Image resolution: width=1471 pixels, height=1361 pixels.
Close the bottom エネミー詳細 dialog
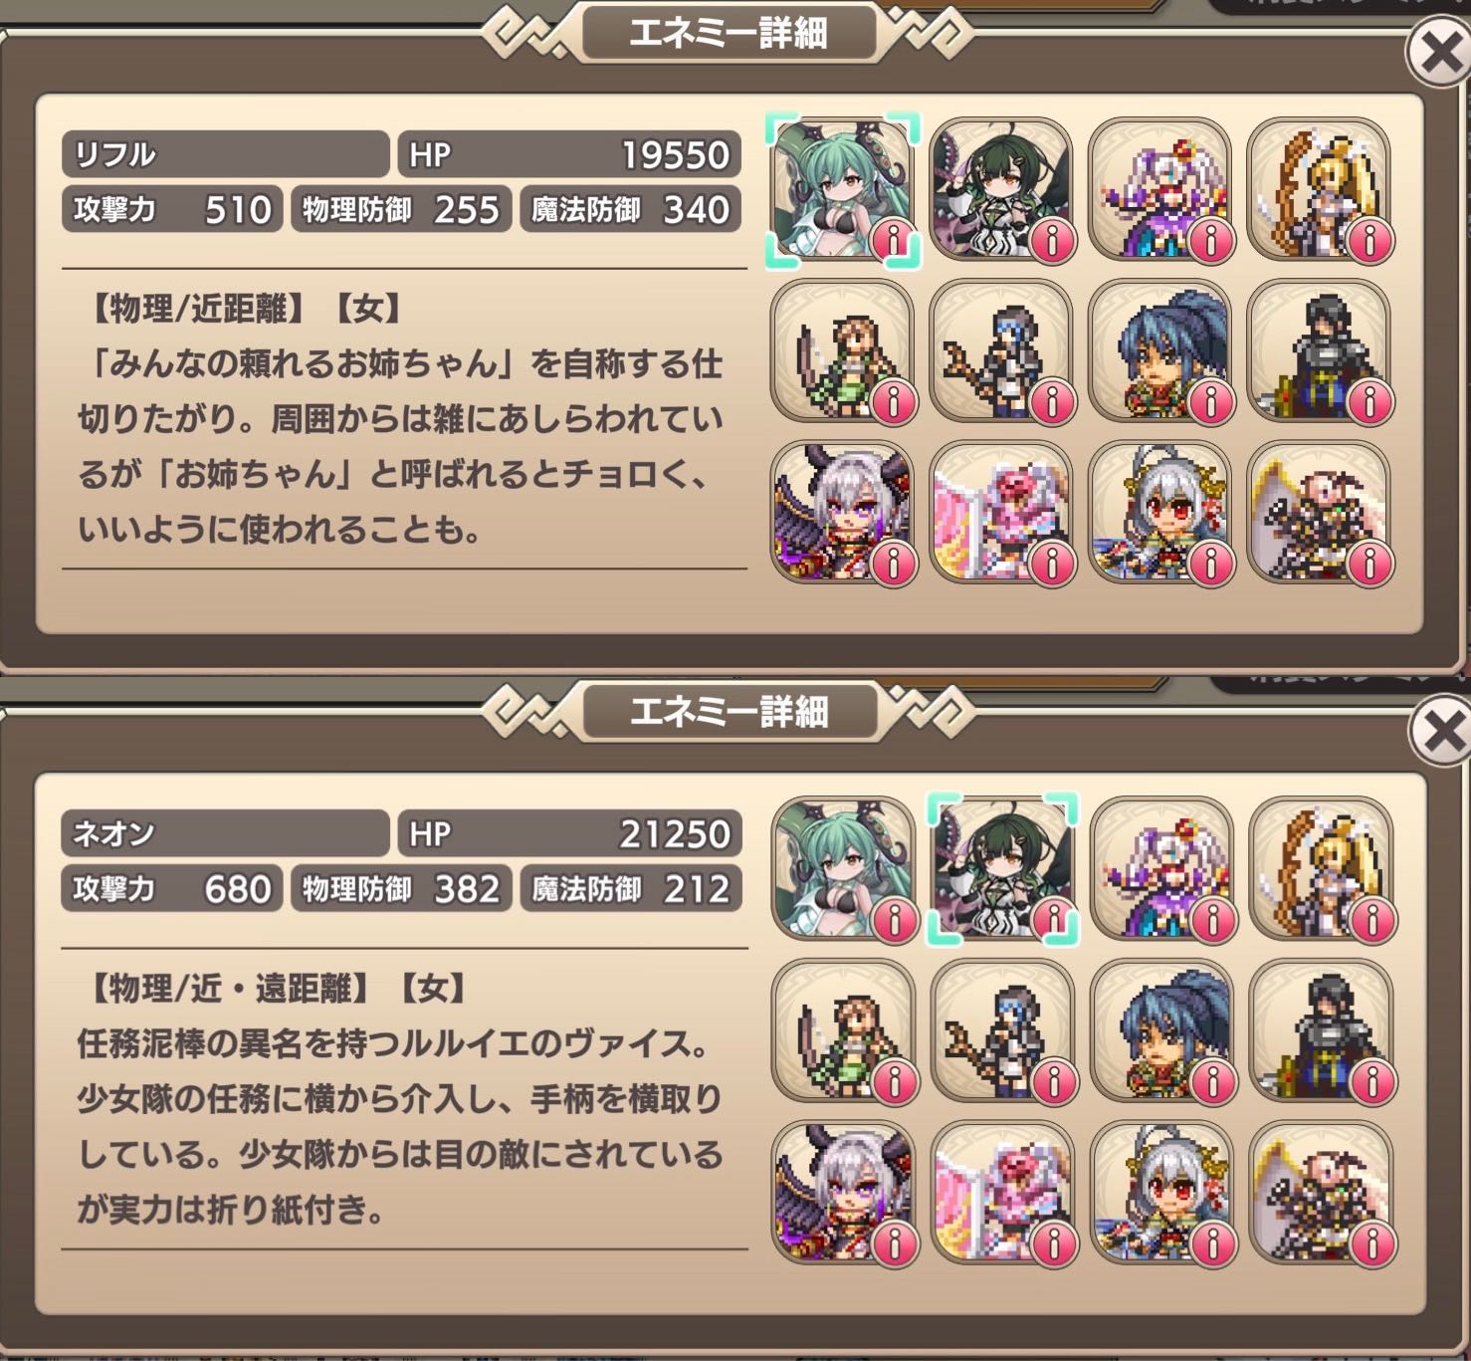tap(1442, 734)
